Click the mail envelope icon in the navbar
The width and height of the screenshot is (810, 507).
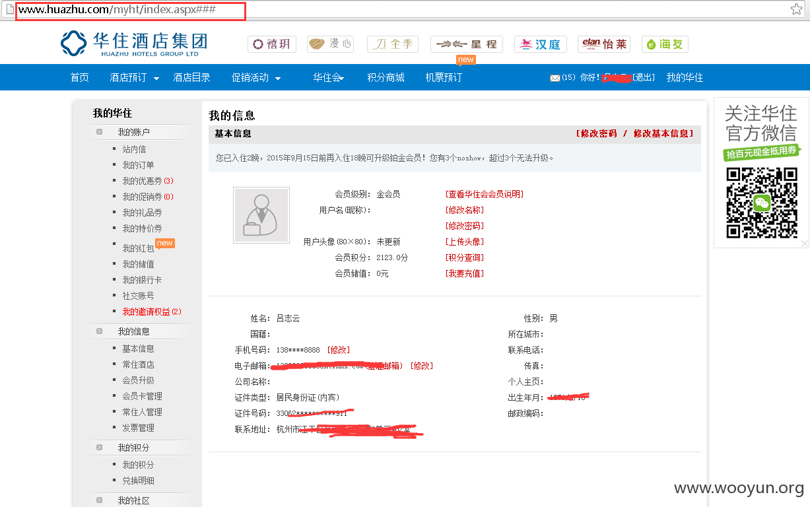(555, 78)
